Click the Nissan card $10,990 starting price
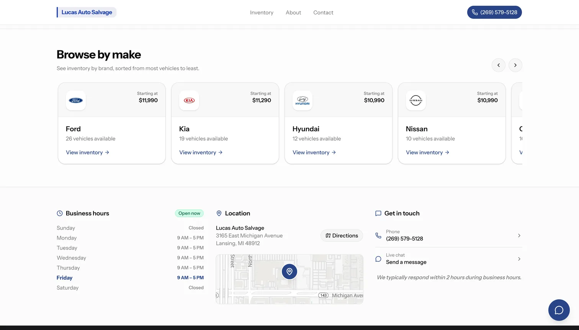This screenshot has height=330, width=579. pos(487,100)
